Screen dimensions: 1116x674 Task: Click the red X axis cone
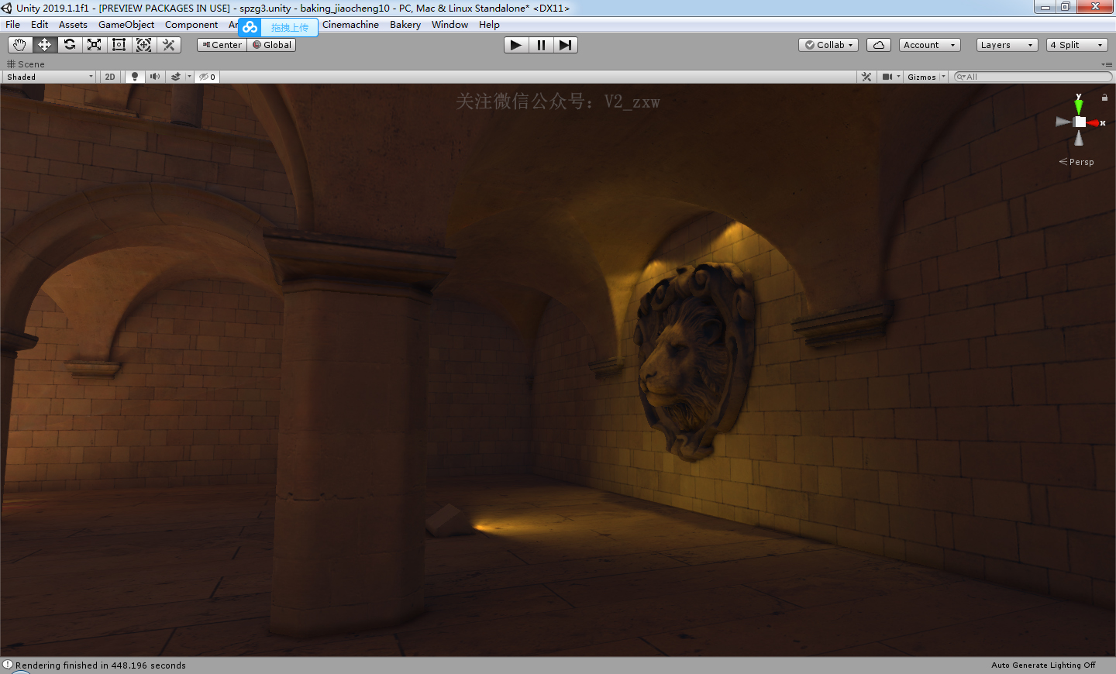tap(1094, 122)
